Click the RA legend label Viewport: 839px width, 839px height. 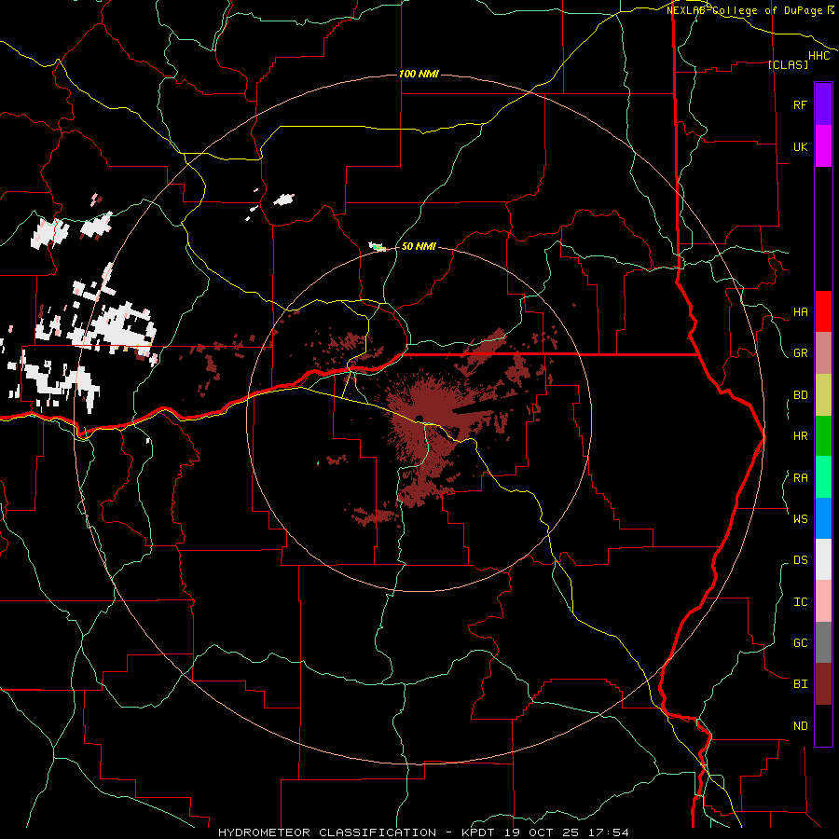point(800,477)
